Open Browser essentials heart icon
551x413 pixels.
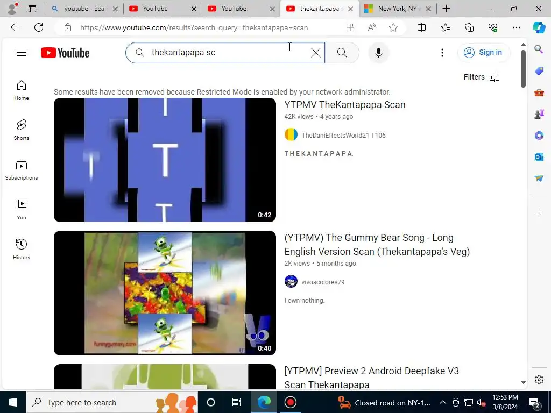click(493, 27)
